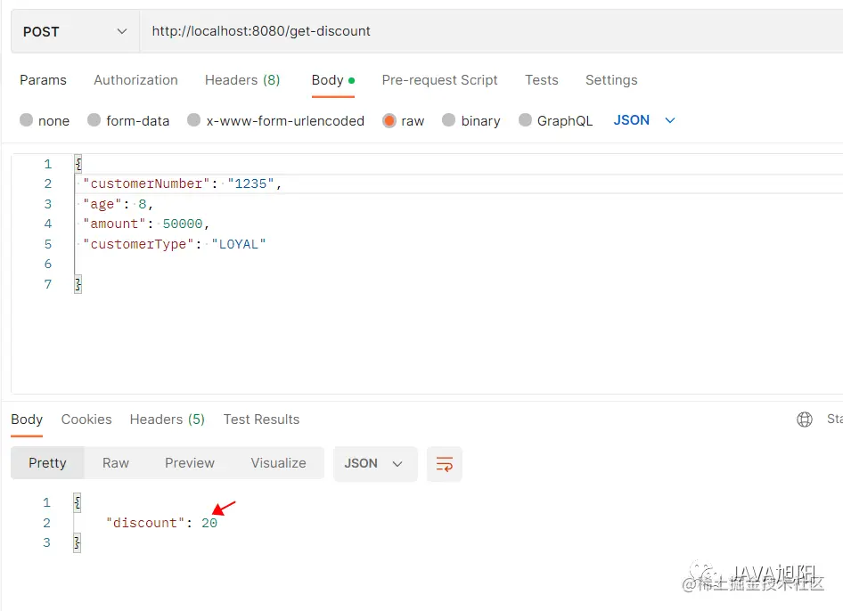Open the request Settings tab
843x611 pixels.
pyautogui.click(x=611, y=80)
